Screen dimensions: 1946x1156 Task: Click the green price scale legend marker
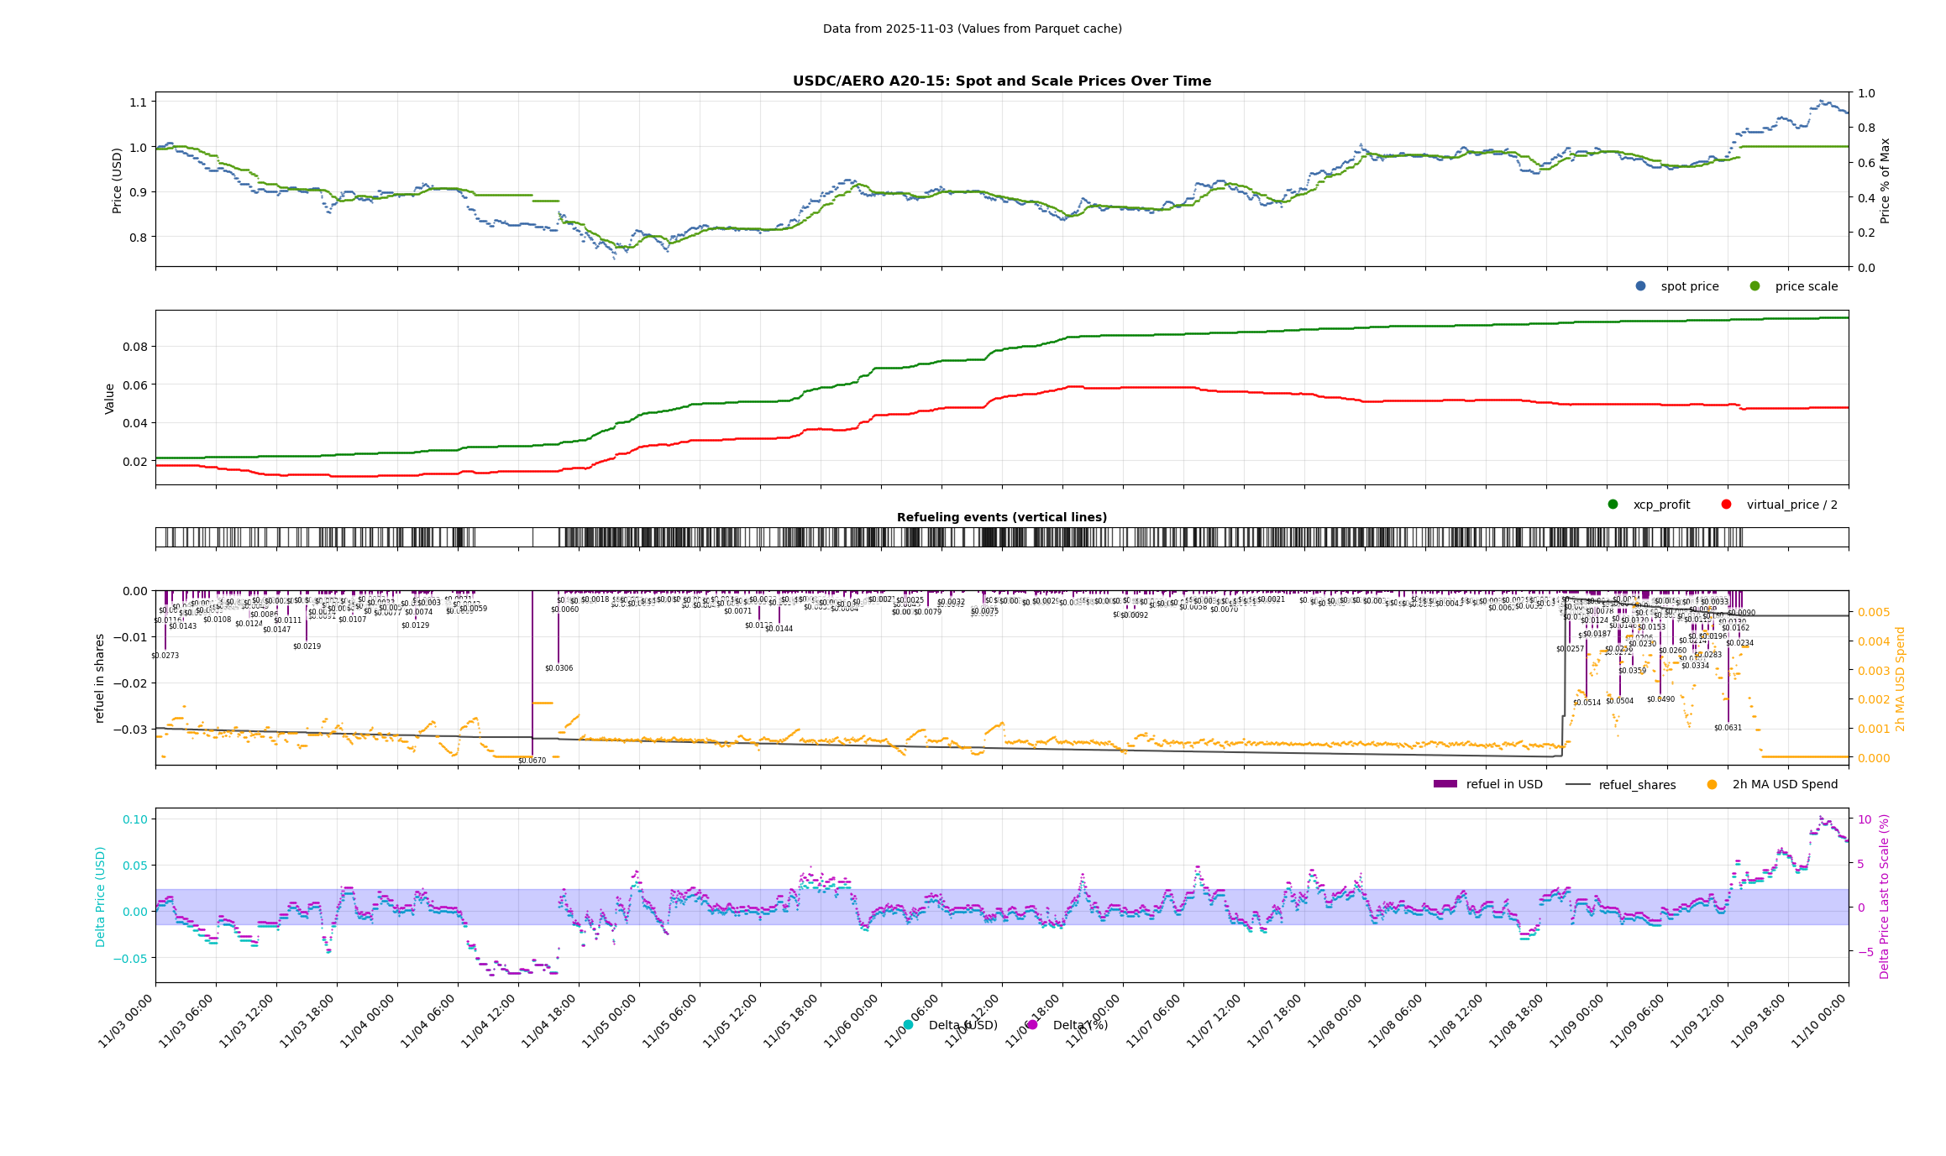1755,286
